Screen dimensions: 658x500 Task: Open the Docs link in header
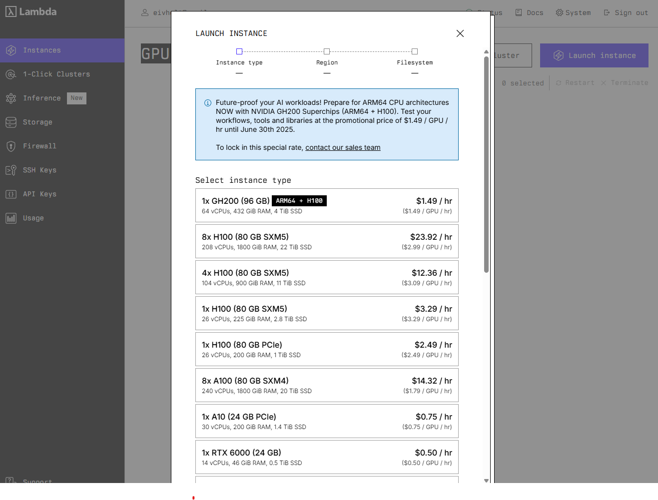coord(529,12)
